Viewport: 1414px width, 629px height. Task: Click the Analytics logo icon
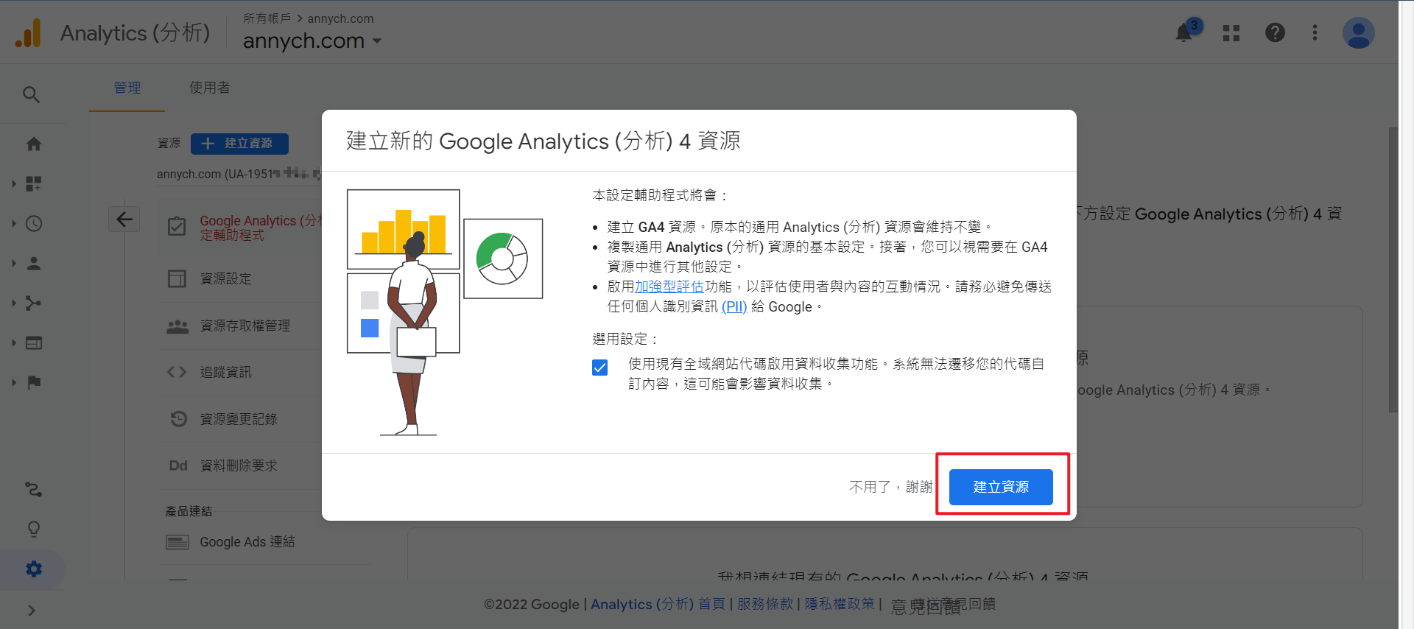[x=28, y=33]
